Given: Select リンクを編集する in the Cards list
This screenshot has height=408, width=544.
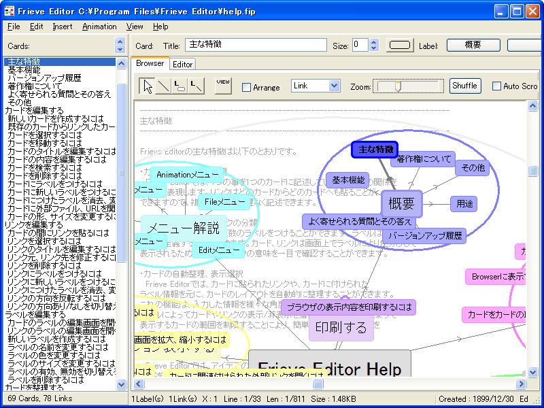Looking at the screenshot, I should tap(34, 225).
